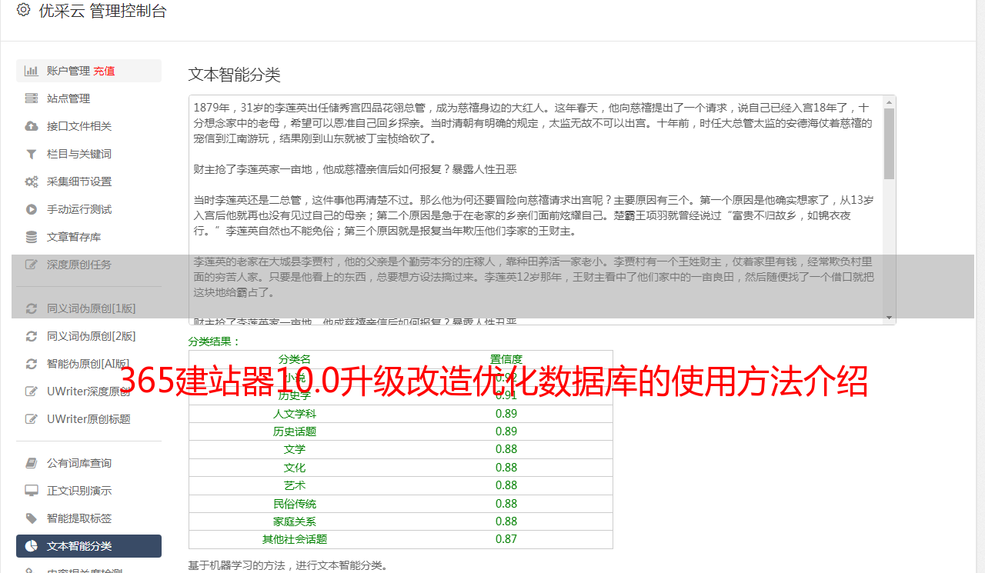
Task: Click the text area scrollbar thumb
Action: (890, 144)
